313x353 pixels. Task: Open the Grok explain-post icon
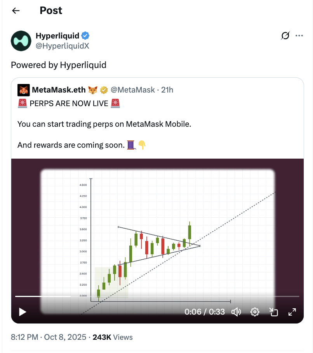coord(285,36)
